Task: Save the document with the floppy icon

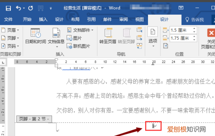Action: (x=8, y=8)
